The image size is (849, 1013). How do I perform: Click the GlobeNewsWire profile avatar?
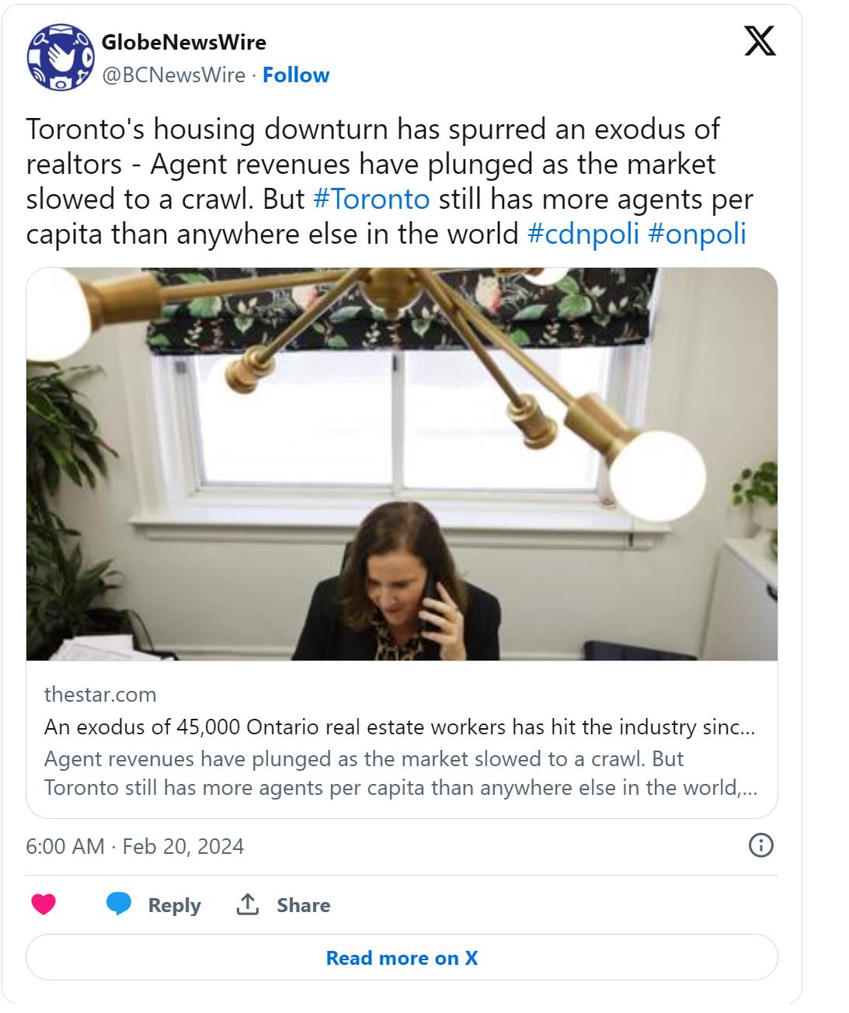tap(61, 57)
